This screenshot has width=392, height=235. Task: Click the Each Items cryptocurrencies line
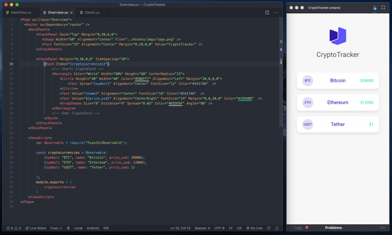pos(76,64)
